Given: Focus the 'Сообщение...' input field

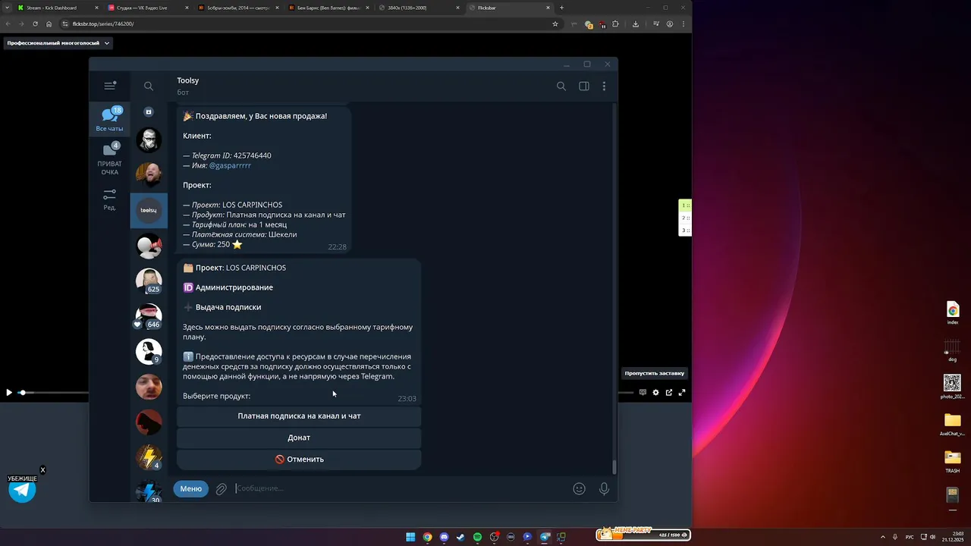Looking at the screenshot, I should [400, 488].
